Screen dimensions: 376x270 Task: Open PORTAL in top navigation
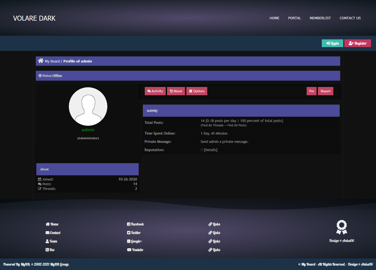(x=295, y=18)
